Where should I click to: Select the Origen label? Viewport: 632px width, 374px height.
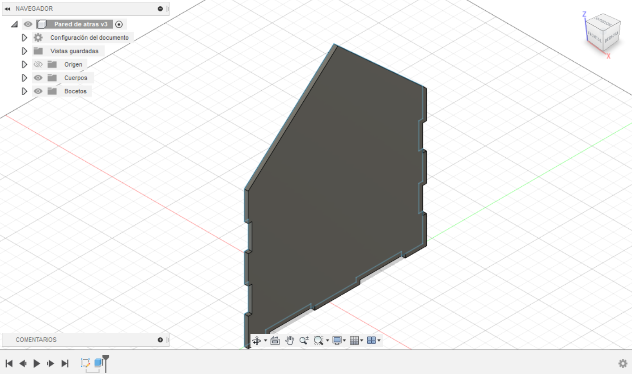[73, 64]
